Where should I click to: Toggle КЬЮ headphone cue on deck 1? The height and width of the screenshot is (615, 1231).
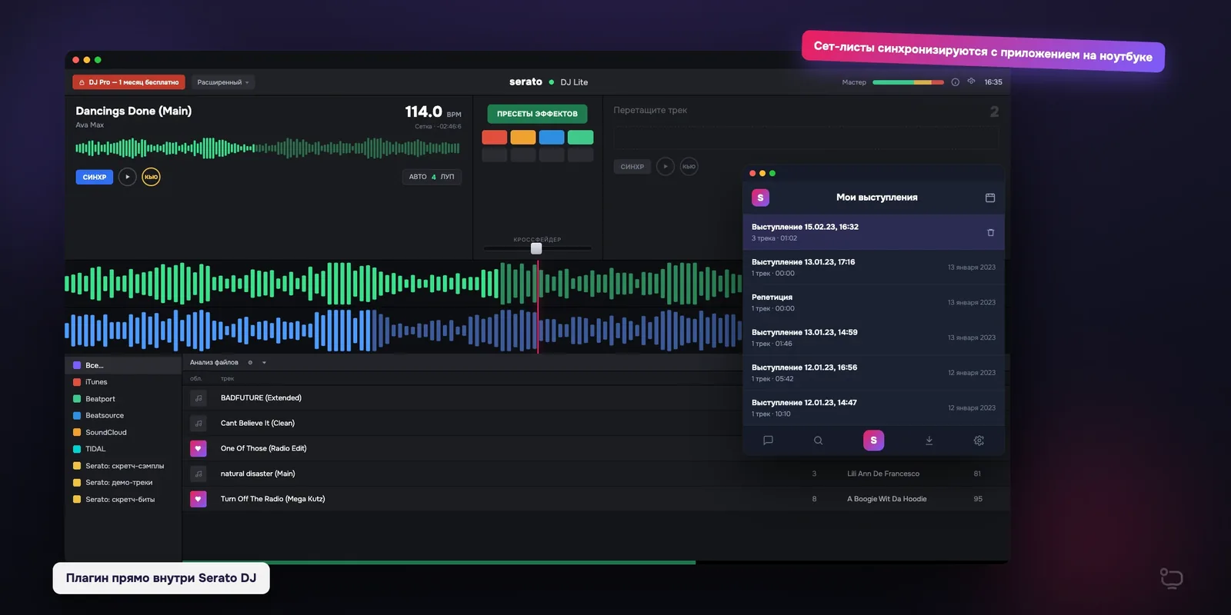(x=151, y=177)
